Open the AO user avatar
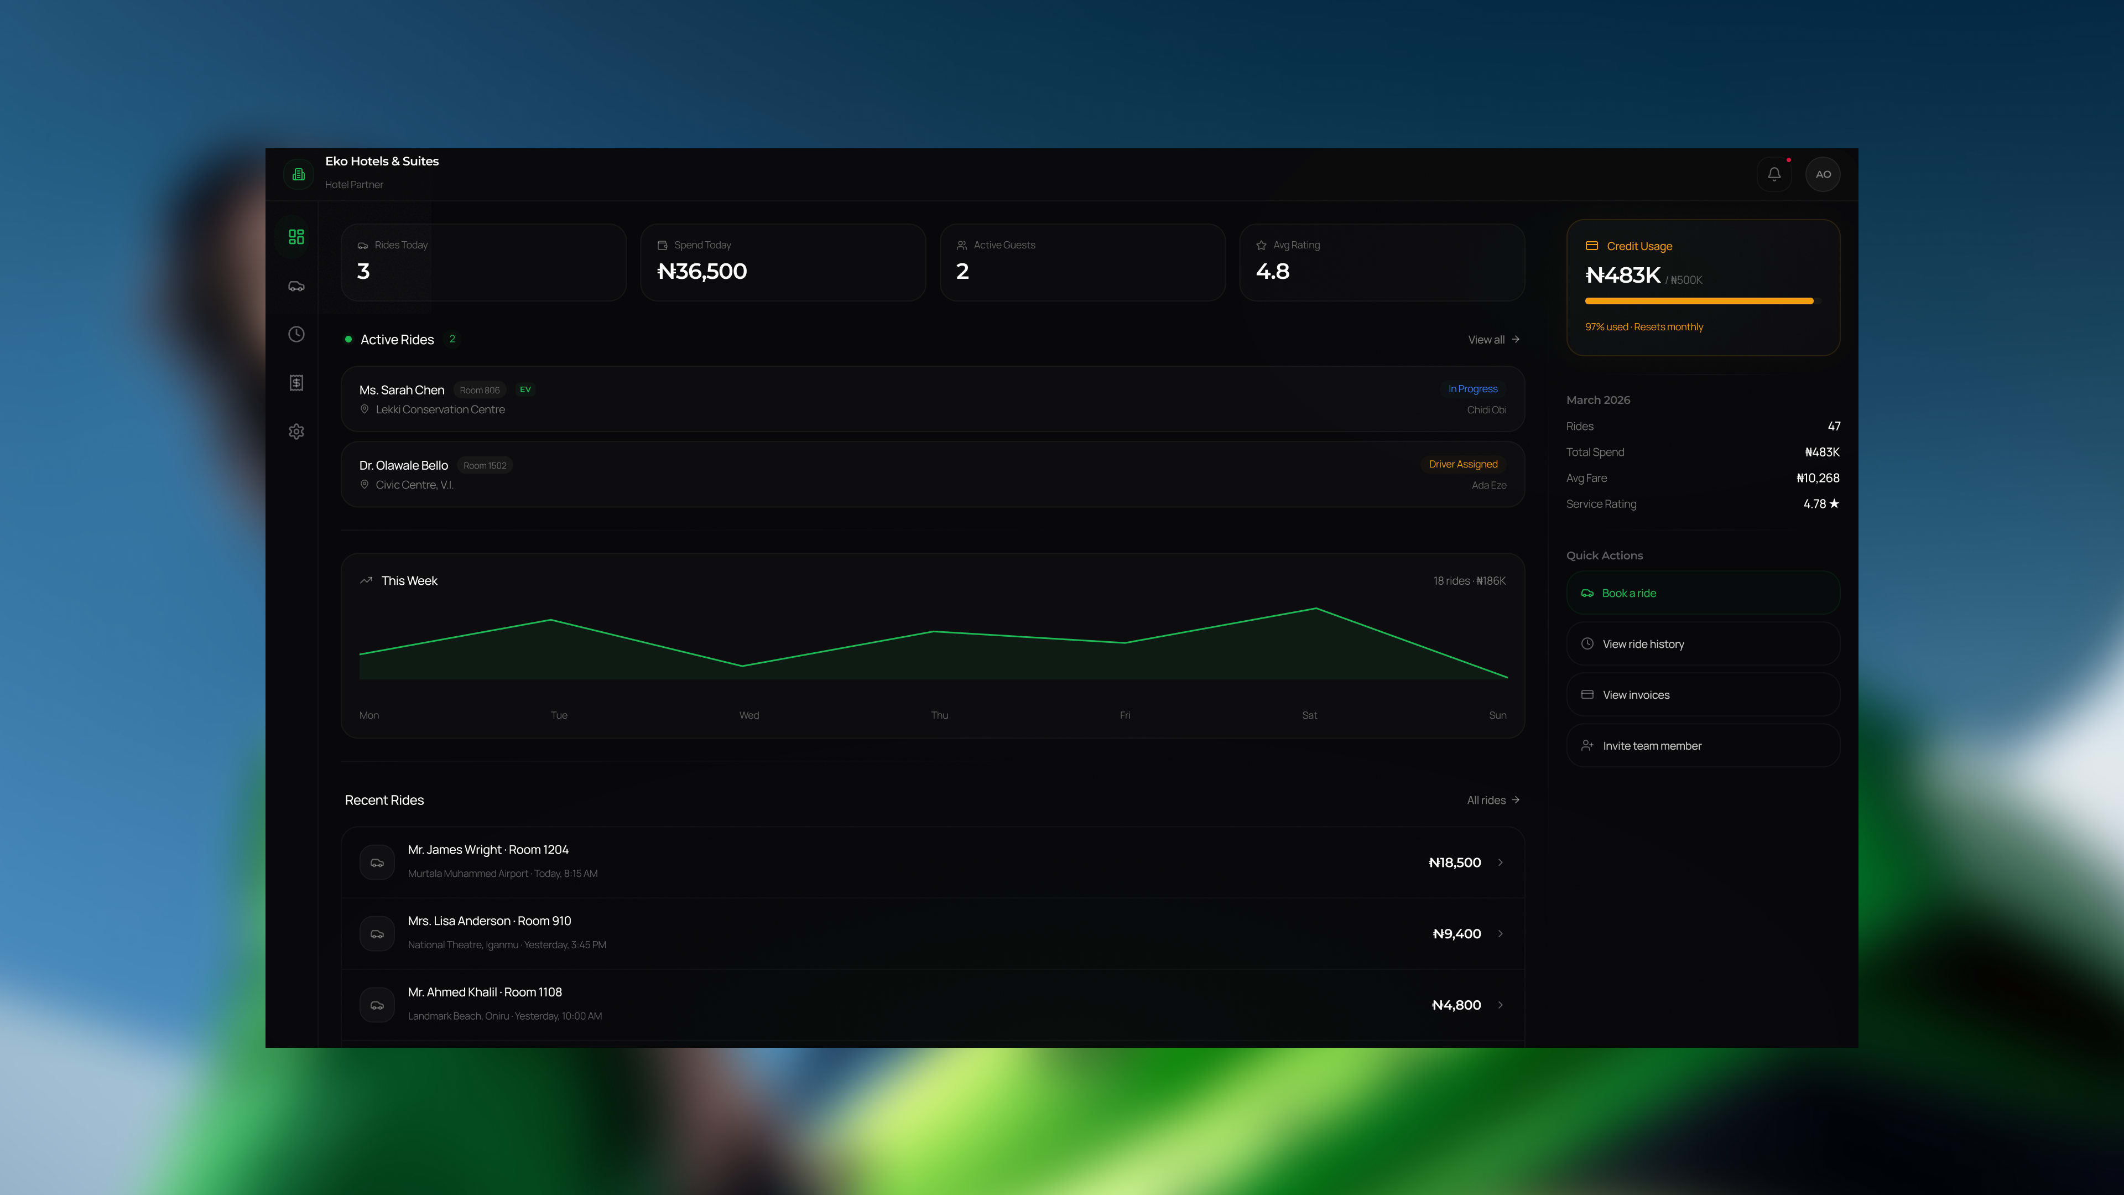This screenshot has width=2124, height=1195. (x=1823, y=174)
